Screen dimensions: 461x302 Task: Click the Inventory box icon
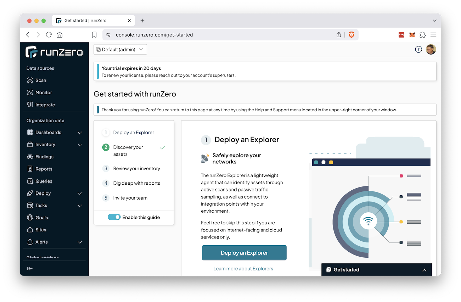point(30,145)
